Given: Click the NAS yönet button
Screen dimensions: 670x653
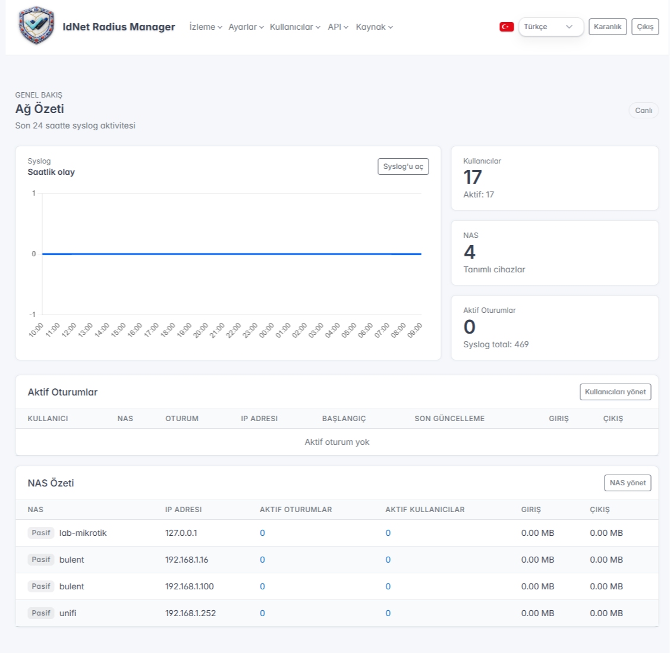Looking at the screenshot, I should (x=627, y=483).
